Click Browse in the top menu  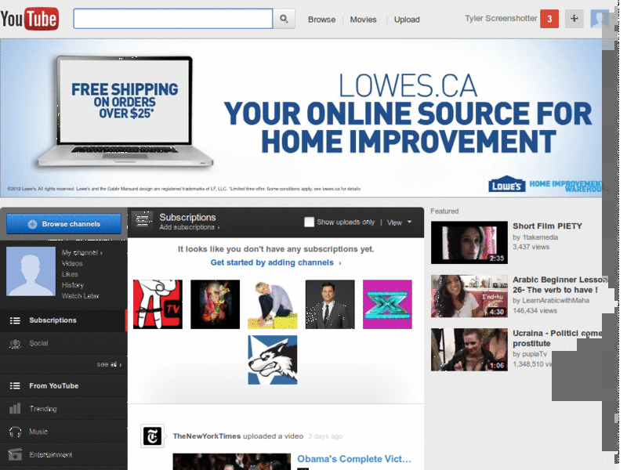(x=321, y=20)
